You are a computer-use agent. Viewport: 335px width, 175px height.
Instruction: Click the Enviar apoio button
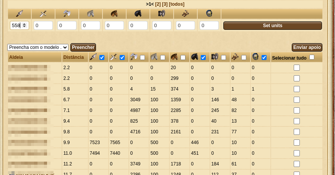pos(307,47)
